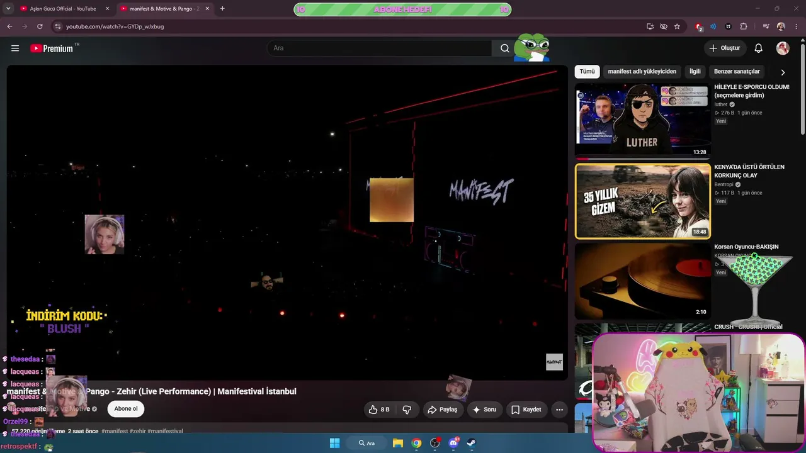Open the Chrome profile avatar
This screenshot has height=453, width=806.
(x=781, y=26)
